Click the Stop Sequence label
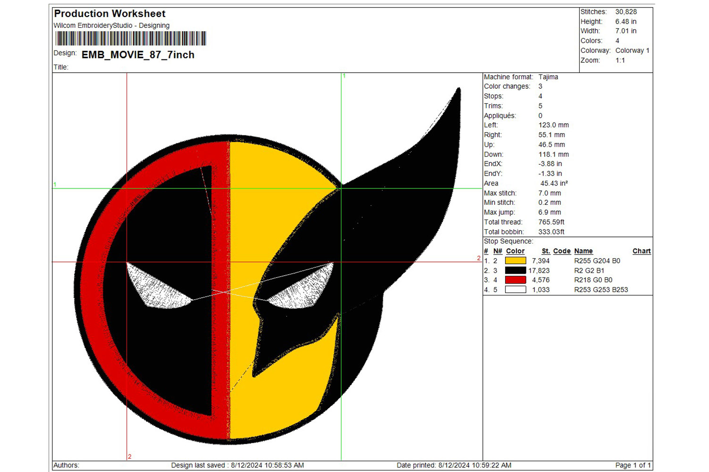 [x=508, y=241]
